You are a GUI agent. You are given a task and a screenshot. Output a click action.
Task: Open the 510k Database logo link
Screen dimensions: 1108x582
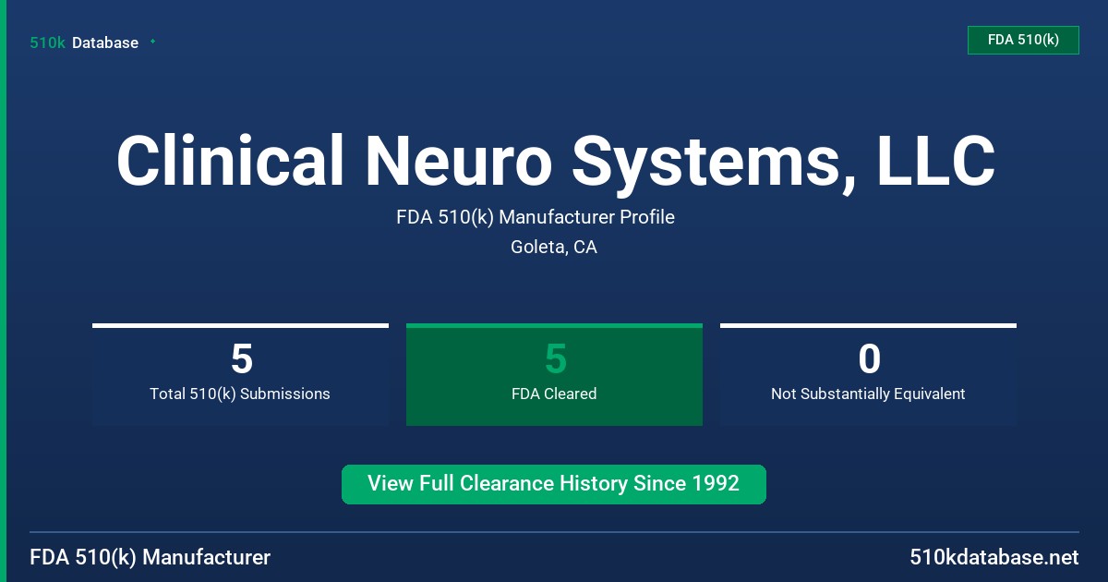(84, 42)
